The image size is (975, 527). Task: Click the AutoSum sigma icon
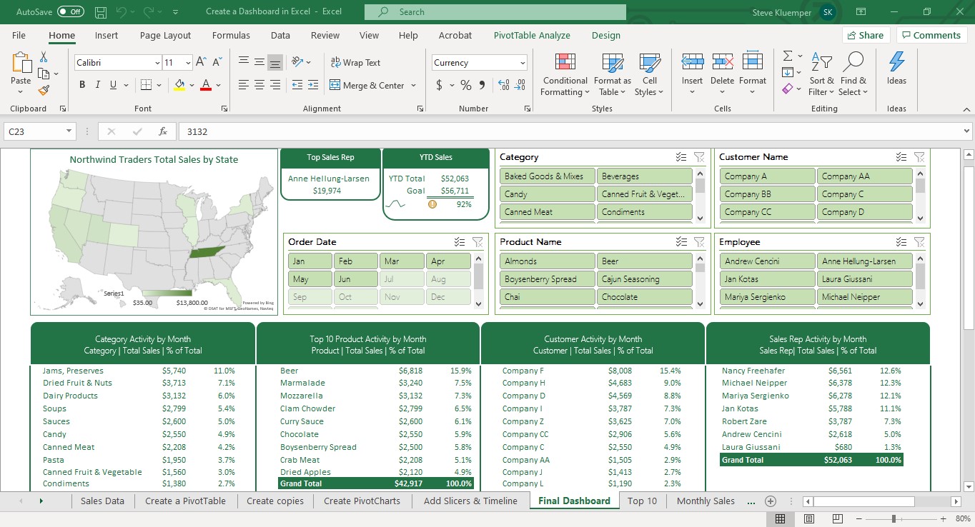(x=788, y=56)
